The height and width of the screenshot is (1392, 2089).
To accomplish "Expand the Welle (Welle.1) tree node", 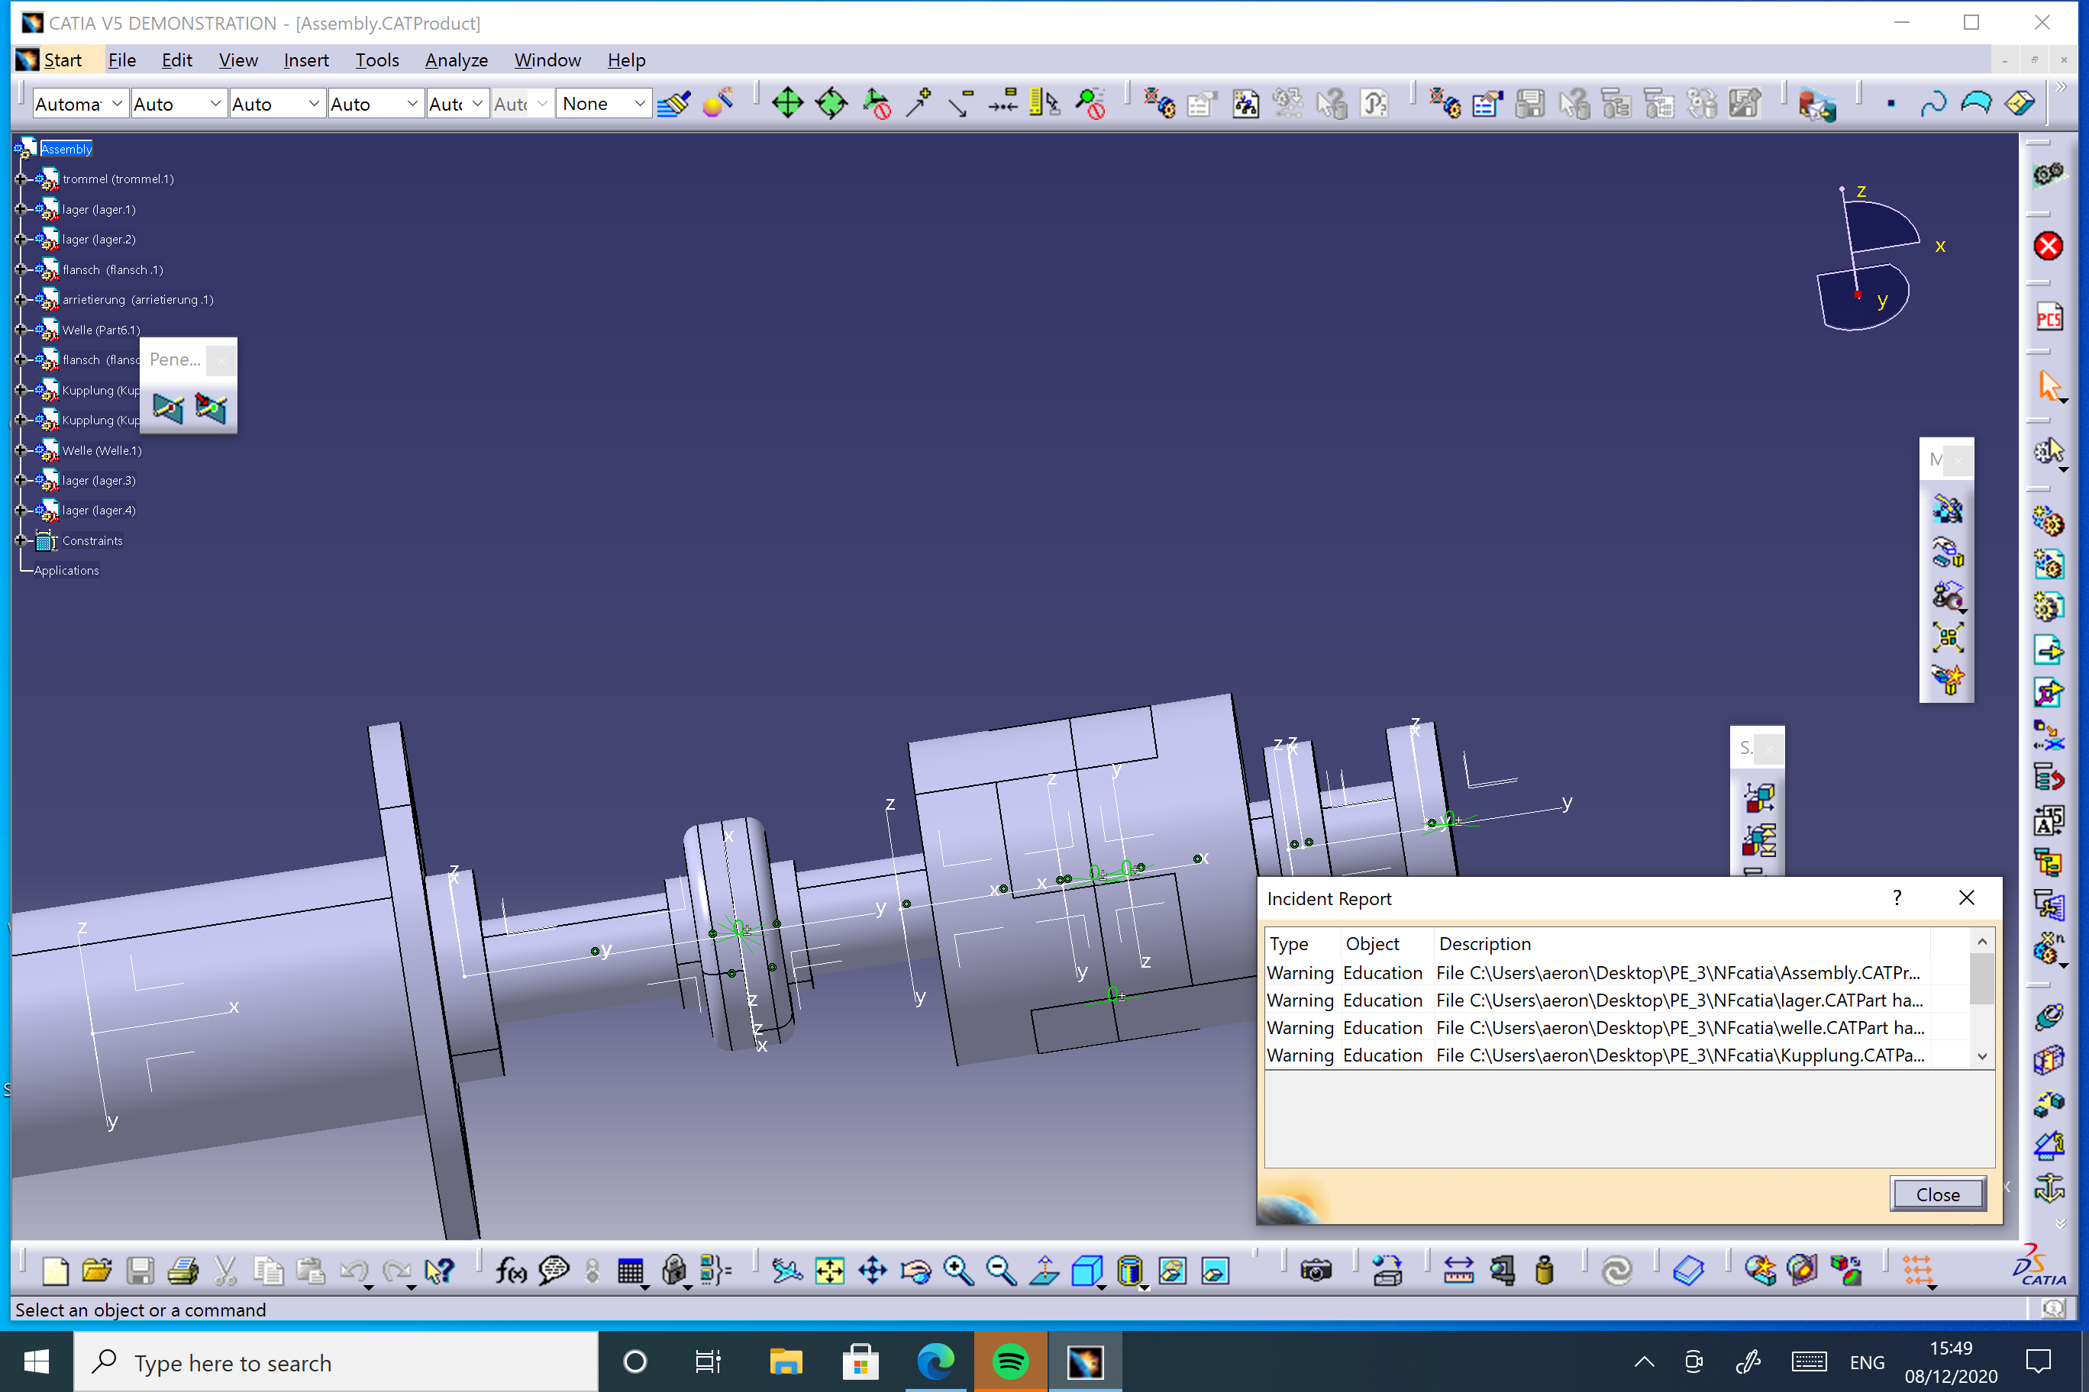I will [21, 450].
